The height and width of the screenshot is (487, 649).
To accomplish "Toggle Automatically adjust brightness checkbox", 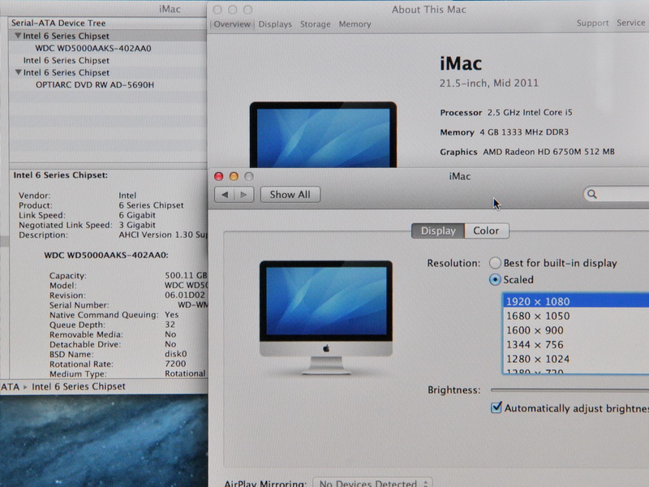I will pyautogui.click(x=496, y=408).
